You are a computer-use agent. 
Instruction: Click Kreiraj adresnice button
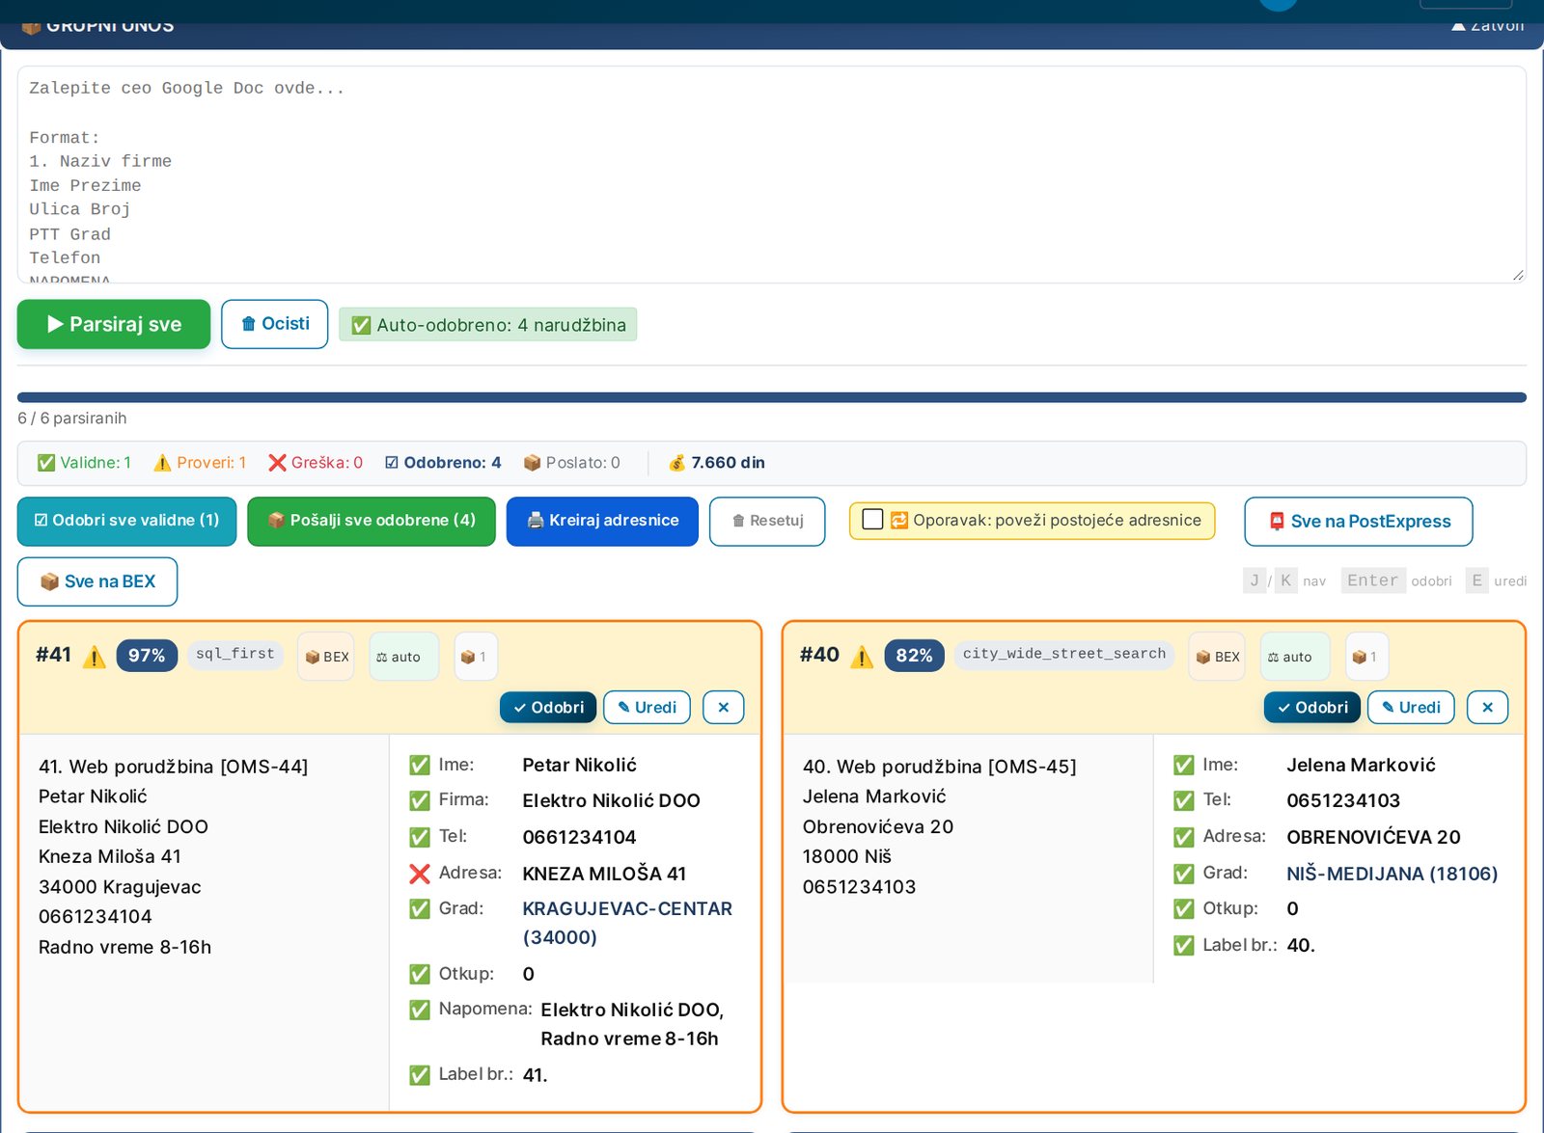602,521
